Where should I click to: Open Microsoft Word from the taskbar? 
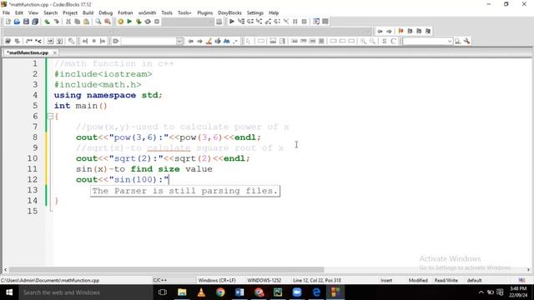[239, 292]
